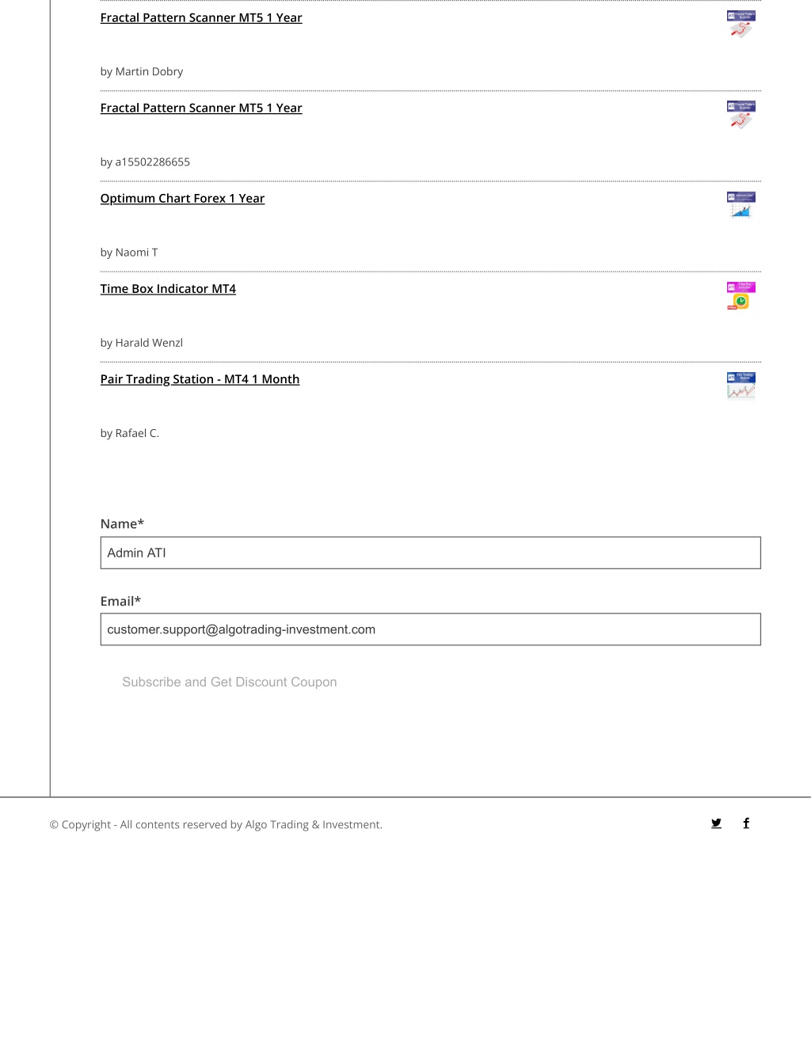This screenshot has height=1049, width=811.
Task: Click the Email* field label
Action: 120,601
